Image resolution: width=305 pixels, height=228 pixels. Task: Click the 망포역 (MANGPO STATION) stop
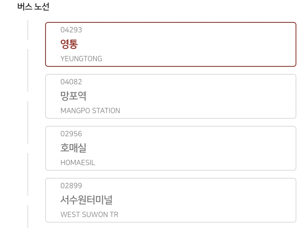(170, 96)
